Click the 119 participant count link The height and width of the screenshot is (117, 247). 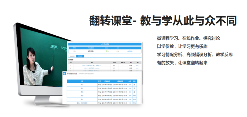(x=130, y=103)
